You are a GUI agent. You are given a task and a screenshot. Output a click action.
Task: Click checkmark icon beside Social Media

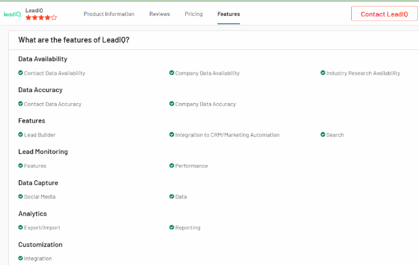click(x=21, y=197)
